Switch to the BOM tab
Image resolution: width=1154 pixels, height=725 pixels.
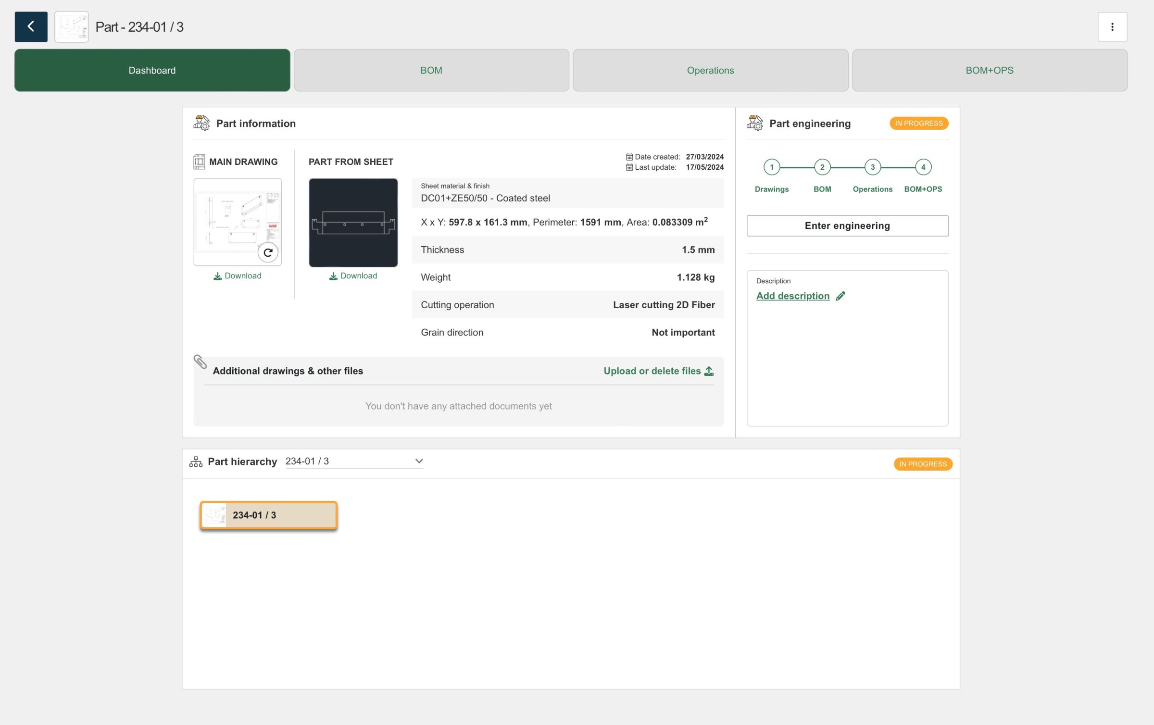(431, 70)
